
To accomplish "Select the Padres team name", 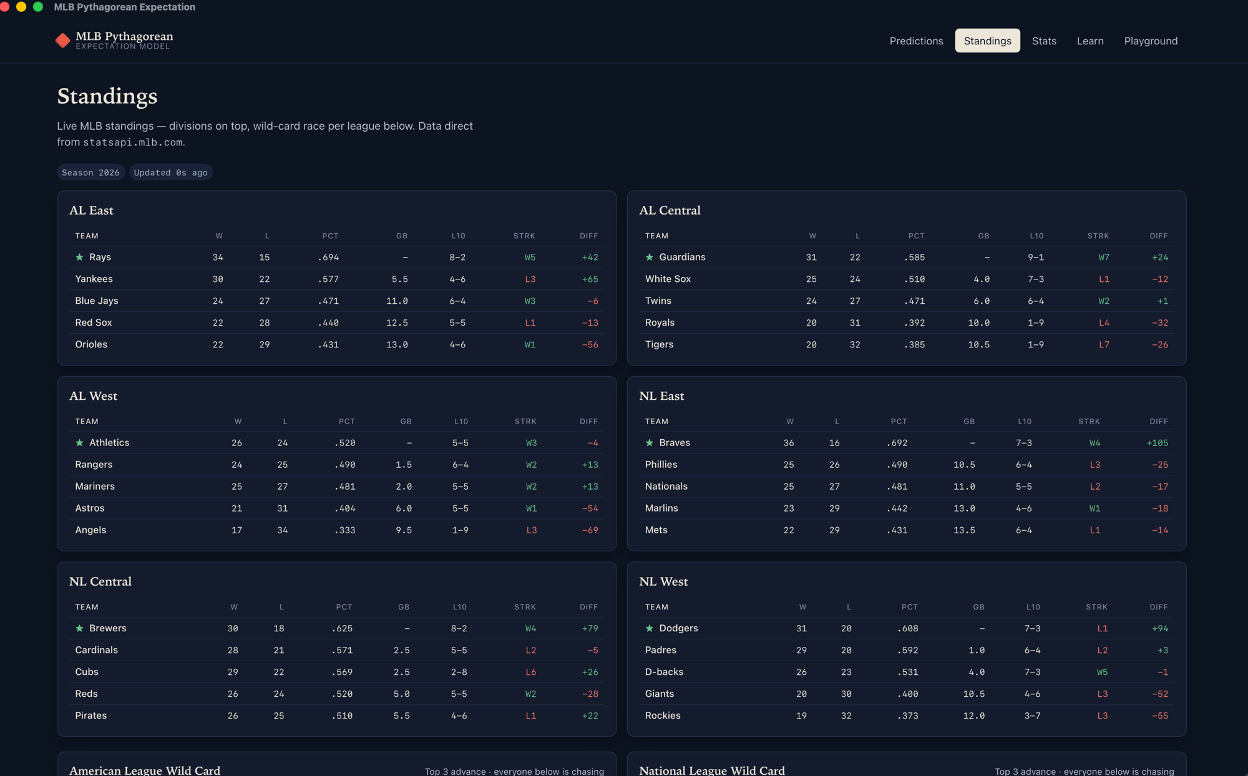I will click(661, 650).
